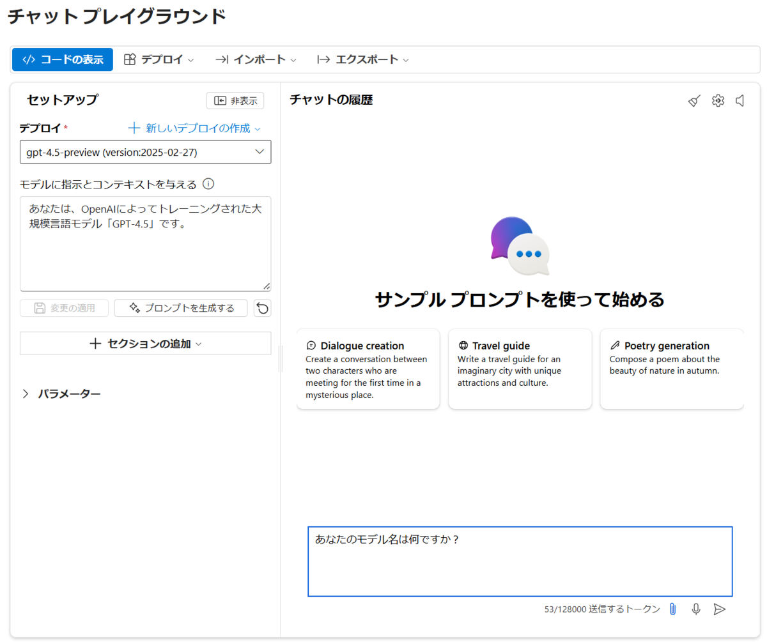Open the インポート dropdown menu
The image size is (767, 642).
point(256,59)
